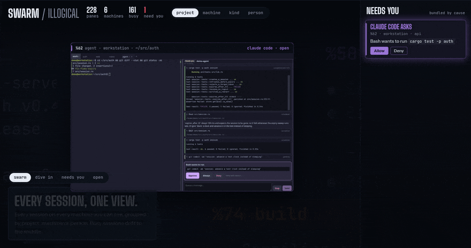Image resolution: width=471 pixels, height=248 pixels.
Task: Click the 'Read src/session.rs' step row
Action: (x=238, y=116)
